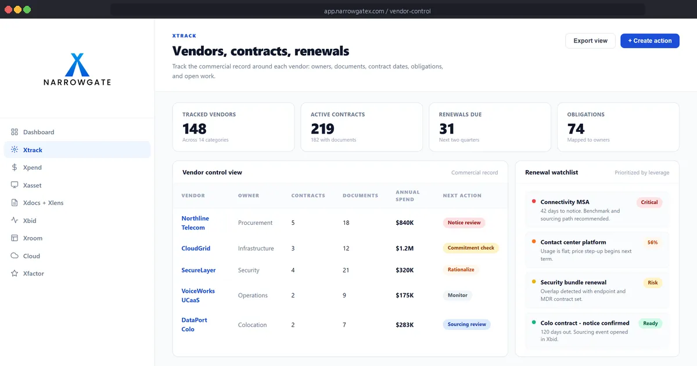
Task: Click the Xbid pulse icon
Action: pyautogui.click(x=15, y=220)
